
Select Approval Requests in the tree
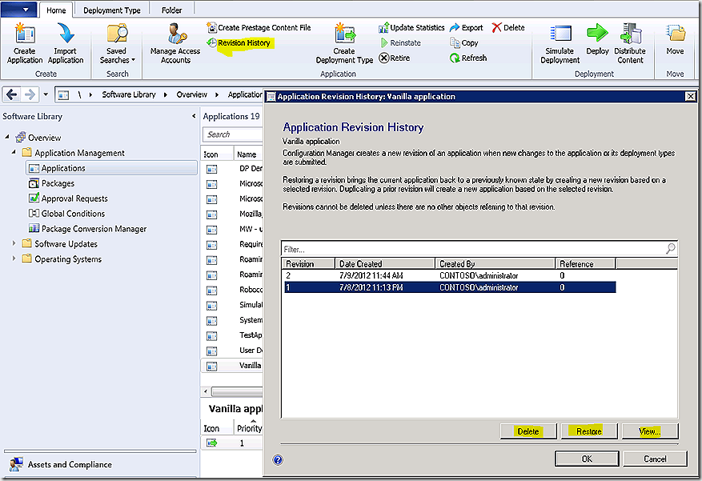[68, 198]
